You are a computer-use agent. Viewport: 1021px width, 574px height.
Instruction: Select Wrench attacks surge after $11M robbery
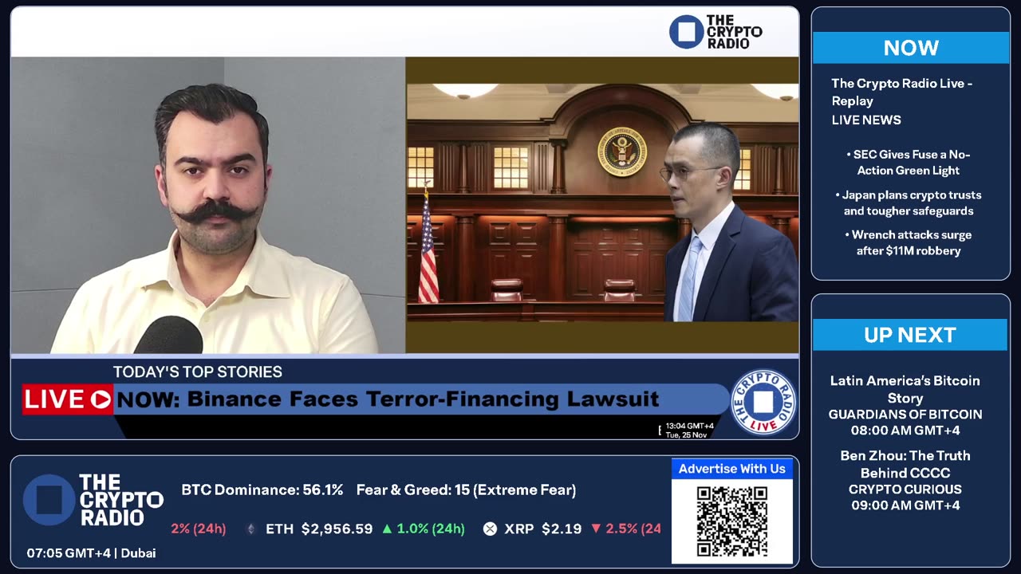909,242
